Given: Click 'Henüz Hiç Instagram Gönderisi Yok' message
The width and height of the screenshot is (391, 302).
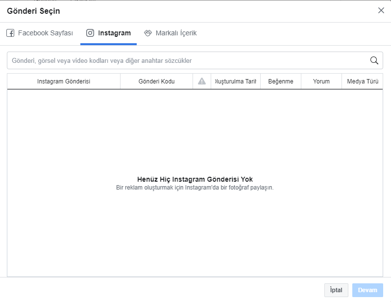Looking at the screenshot, I should coord(195,179).
